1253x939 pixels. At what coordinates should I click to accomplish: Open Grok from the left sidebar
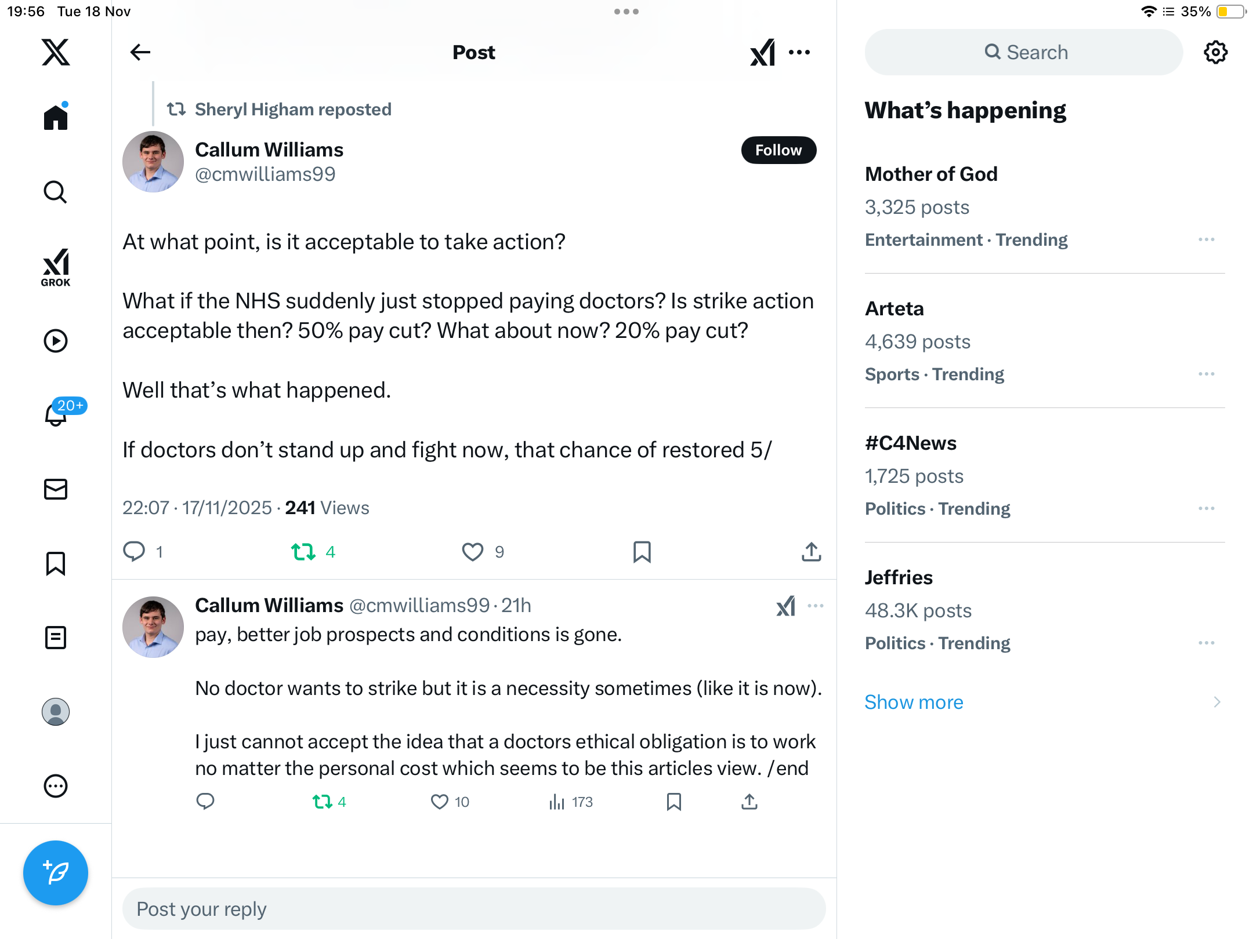pyautogui.click(x=56, y=267)
